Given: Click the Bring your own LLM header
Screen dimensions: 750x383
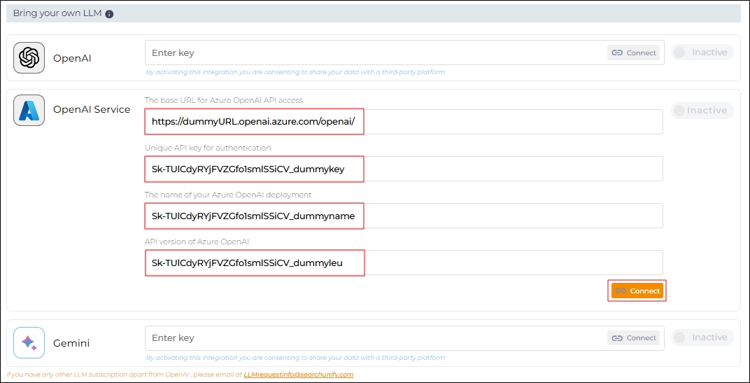Looking at the screenshot, I should pos(57,13).
